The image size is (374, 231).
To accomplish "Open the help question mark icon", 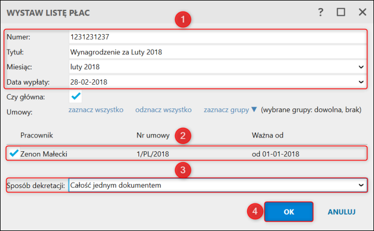I will click(x=320, y=12).
